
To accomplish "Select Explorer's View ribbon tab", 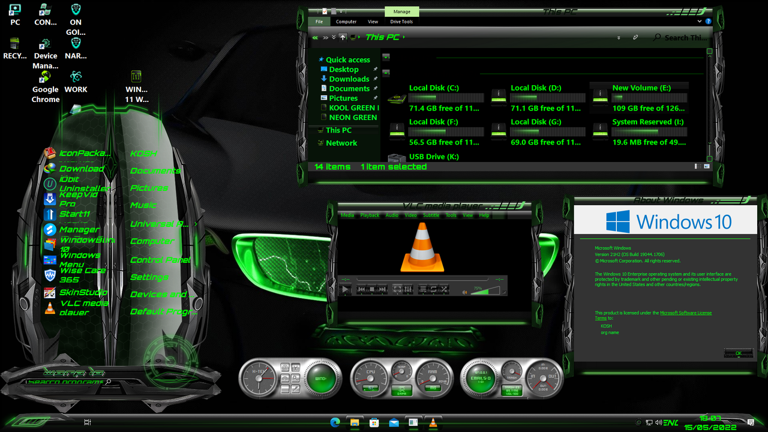I will tap(373, 22).
